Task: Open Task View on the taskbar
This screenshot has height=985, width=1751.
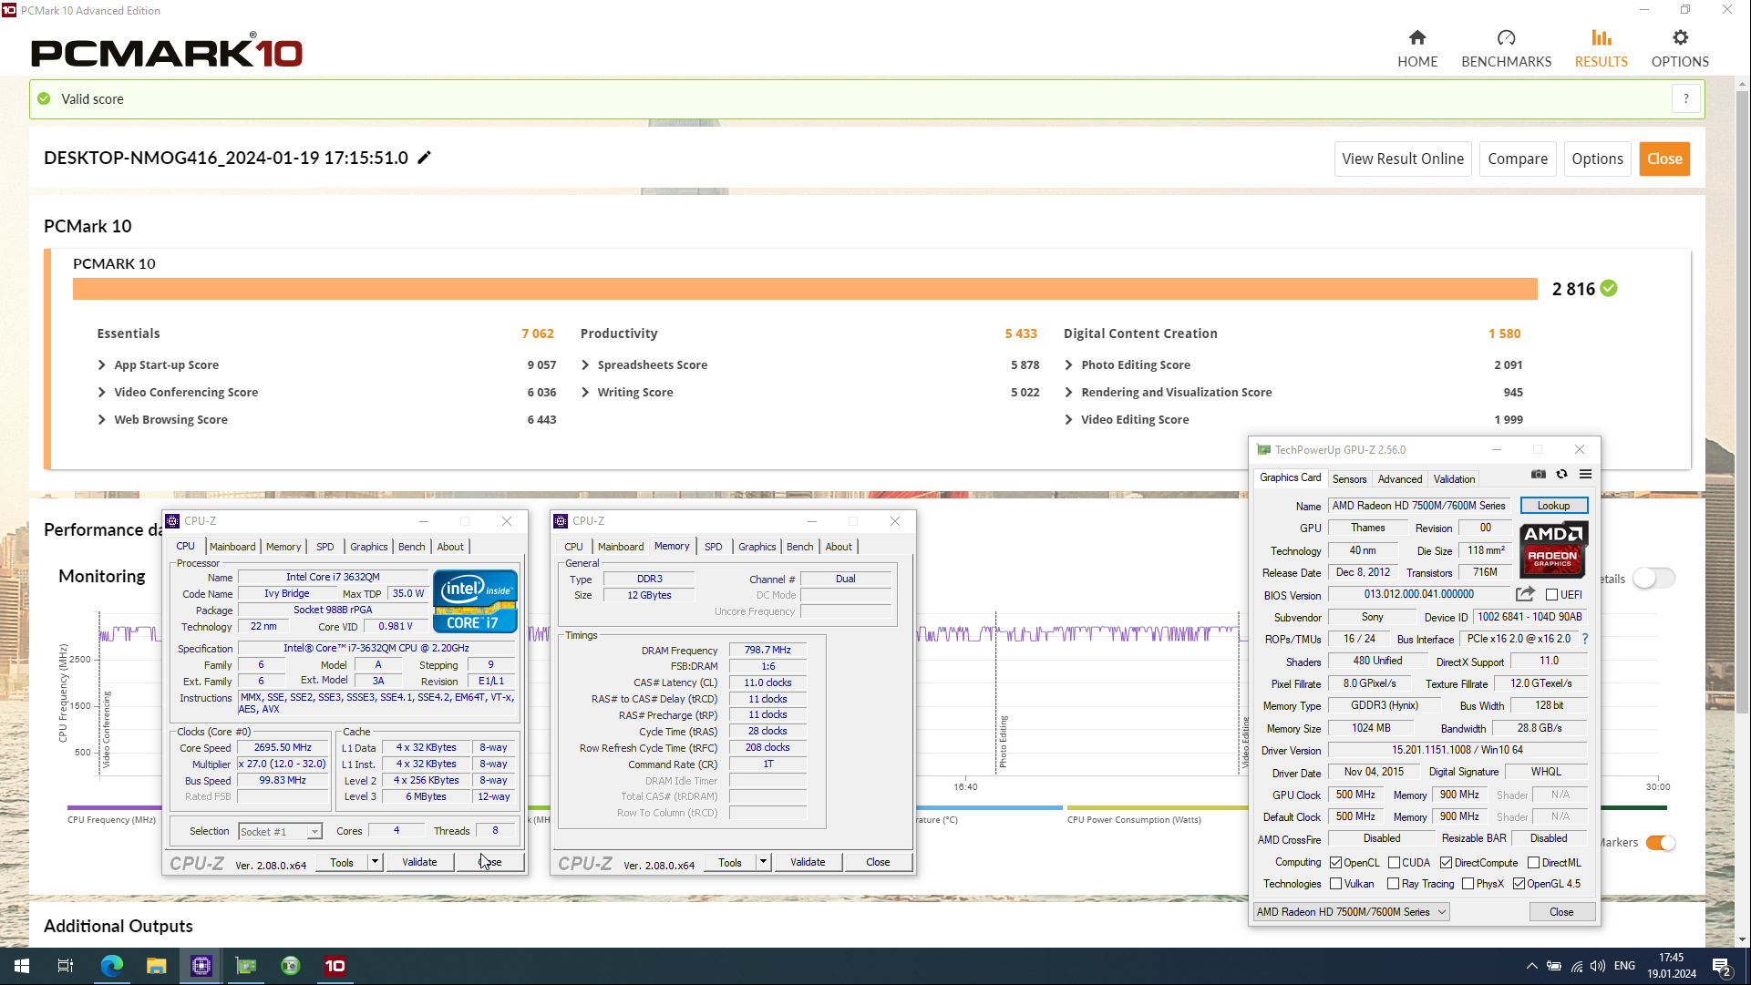Action: pyautogui.click(x=66, y=966)
